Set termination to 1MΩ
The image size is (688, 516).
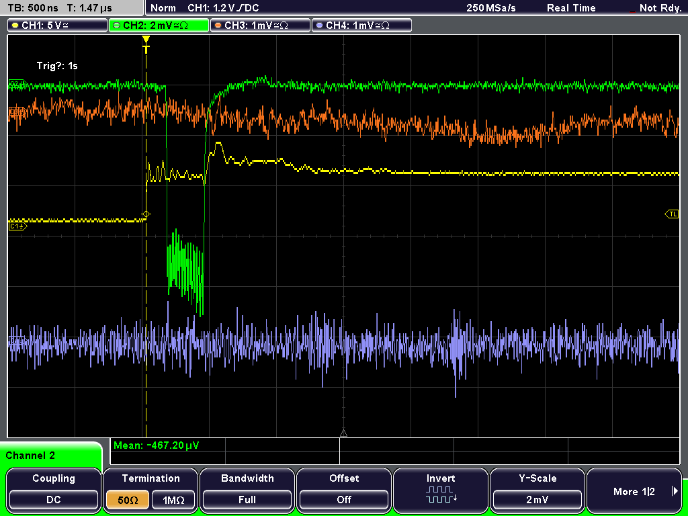coord(173,500)
